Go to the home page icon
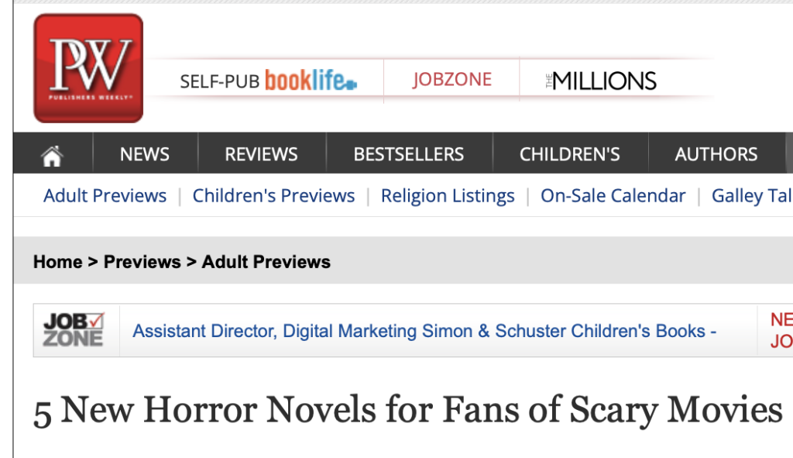The width and height of the screenshot is (793, 458). pyautogui.click(x=52, y=155)
